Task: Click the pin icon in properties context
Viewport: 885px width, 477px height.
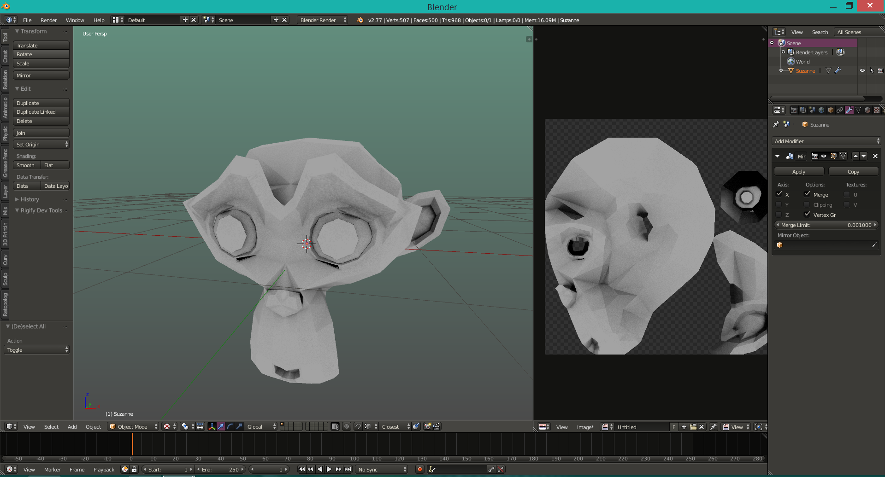Action: click(x=776, y=124)
